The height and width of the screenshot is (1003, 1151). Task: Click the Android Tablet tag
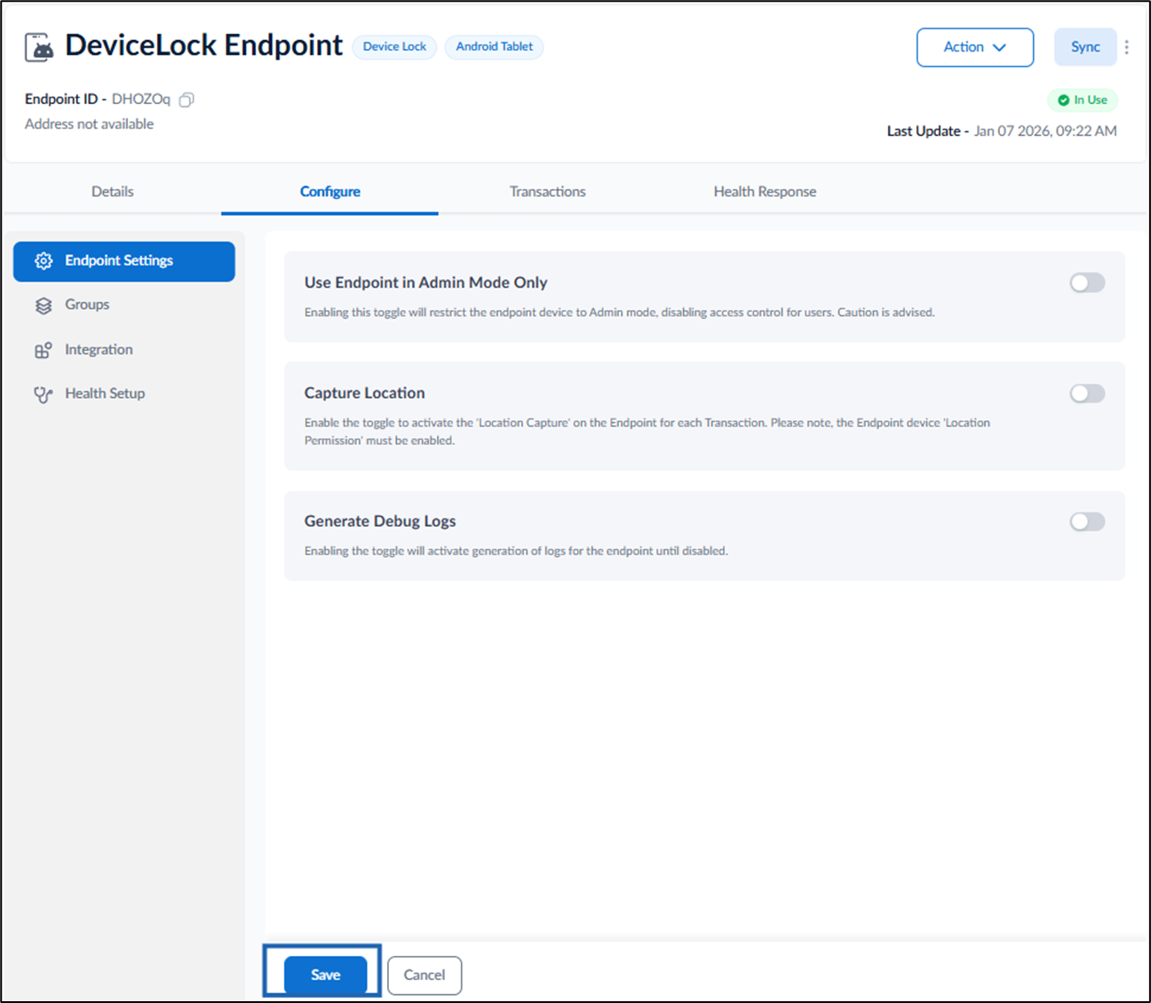pyautogui.click(x=494, y=47)
